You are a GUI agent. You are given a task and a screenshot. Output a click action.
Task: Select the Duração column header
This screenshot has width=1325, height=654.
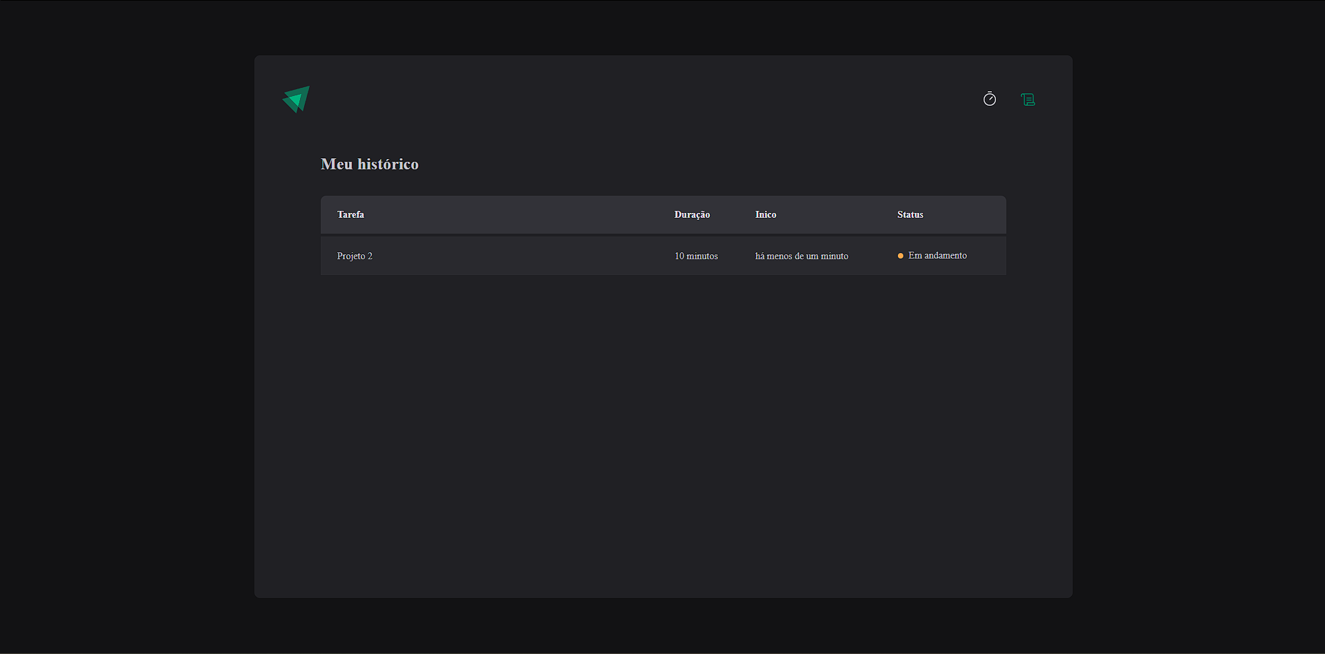click(x=692, y=214)
